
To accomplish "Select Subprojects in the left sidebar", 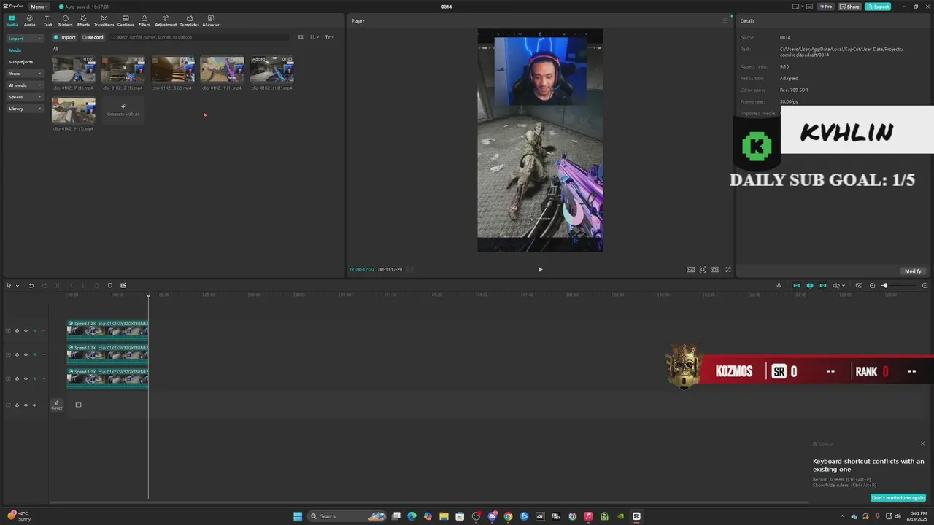I will point(20,62).
